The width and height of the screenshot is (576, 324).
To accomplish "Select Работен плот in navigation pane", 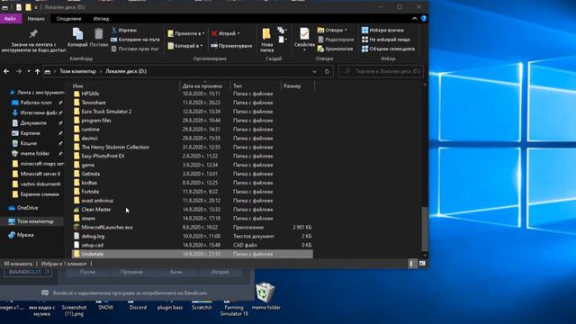I will click(36, 103).
